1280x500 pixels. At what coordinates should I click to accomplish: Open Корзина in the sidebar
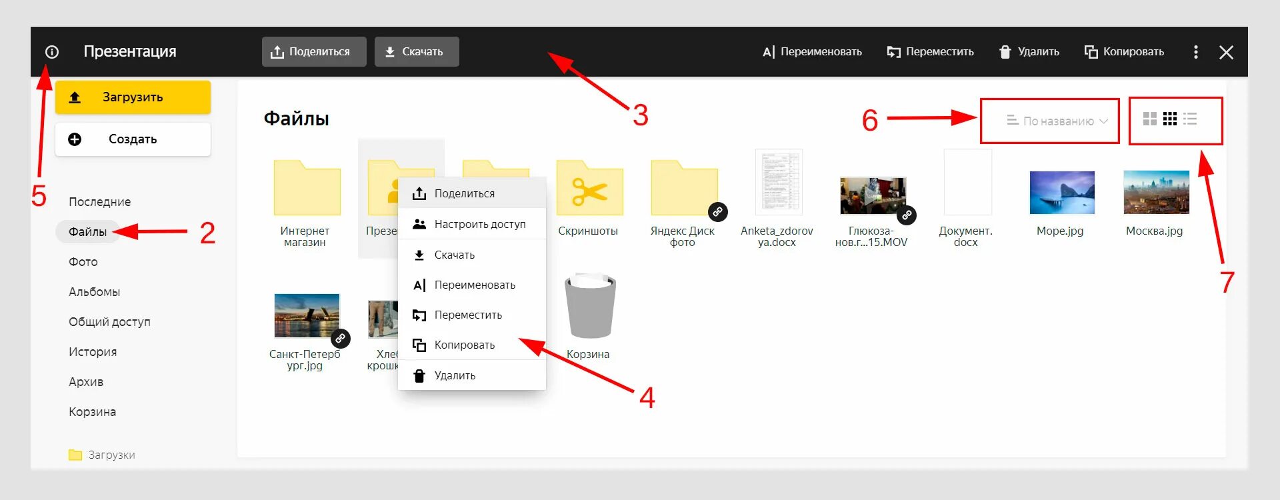click(92, 412)
